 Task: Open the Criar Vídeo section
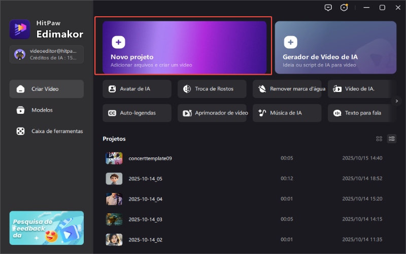coord(47,89)
